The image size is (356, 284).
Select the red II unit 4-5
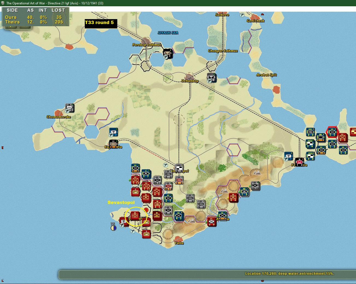[157, 204]
